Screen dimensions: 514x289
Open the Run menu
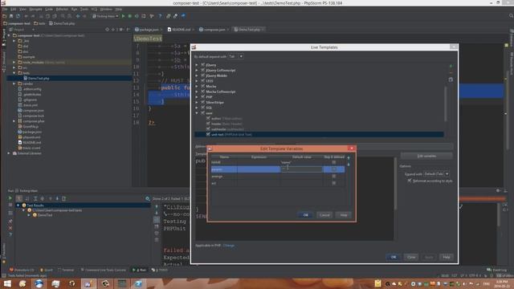click(x=74, y=9)
